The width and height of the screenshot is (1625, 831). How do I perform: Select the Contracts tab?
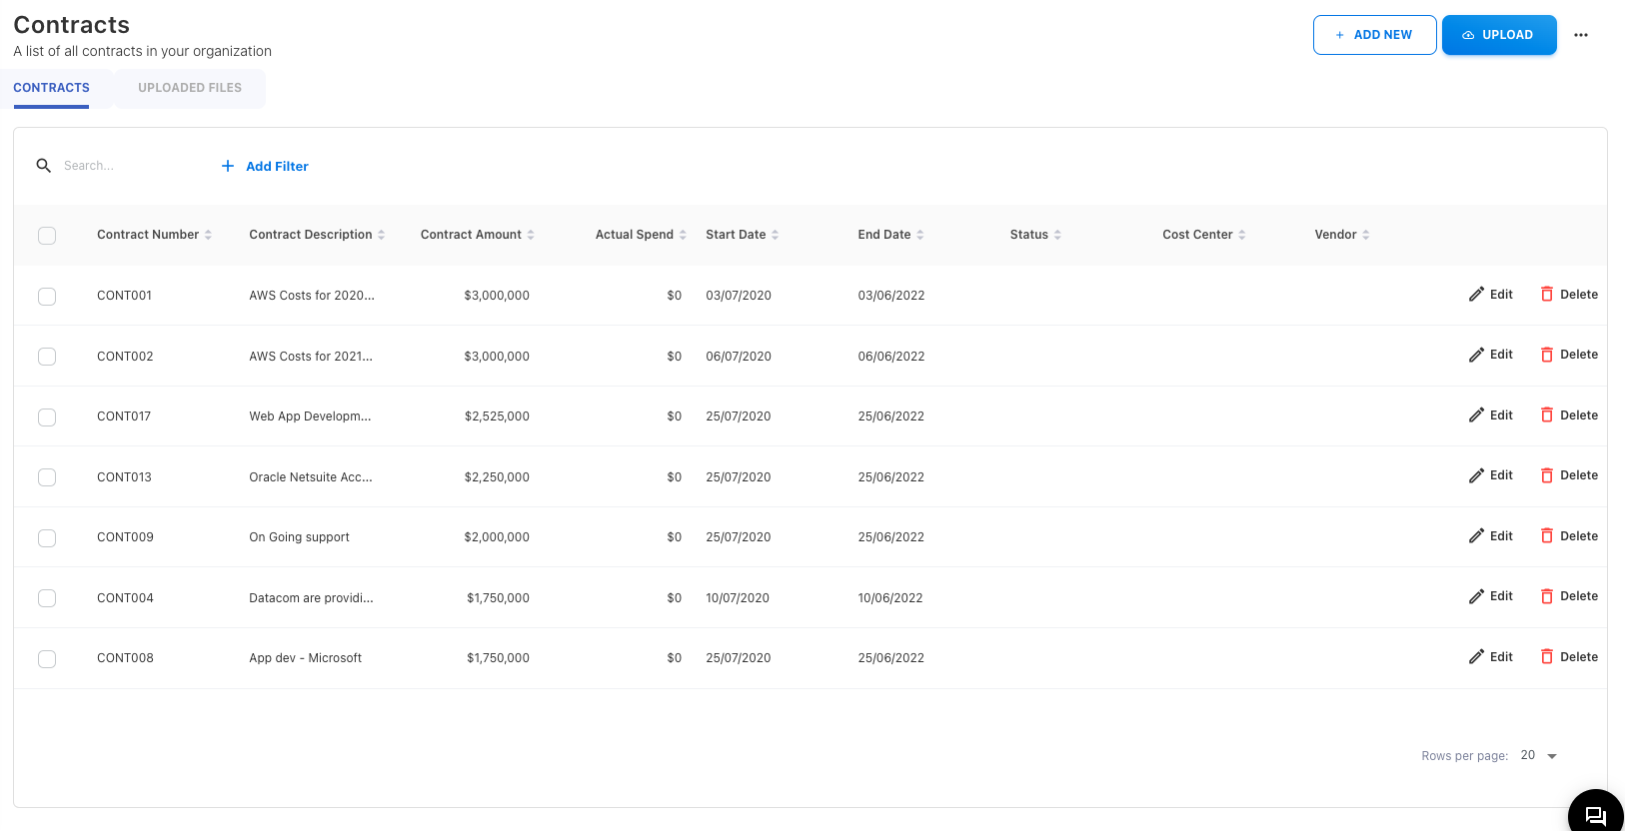click(x=51, y=88)
